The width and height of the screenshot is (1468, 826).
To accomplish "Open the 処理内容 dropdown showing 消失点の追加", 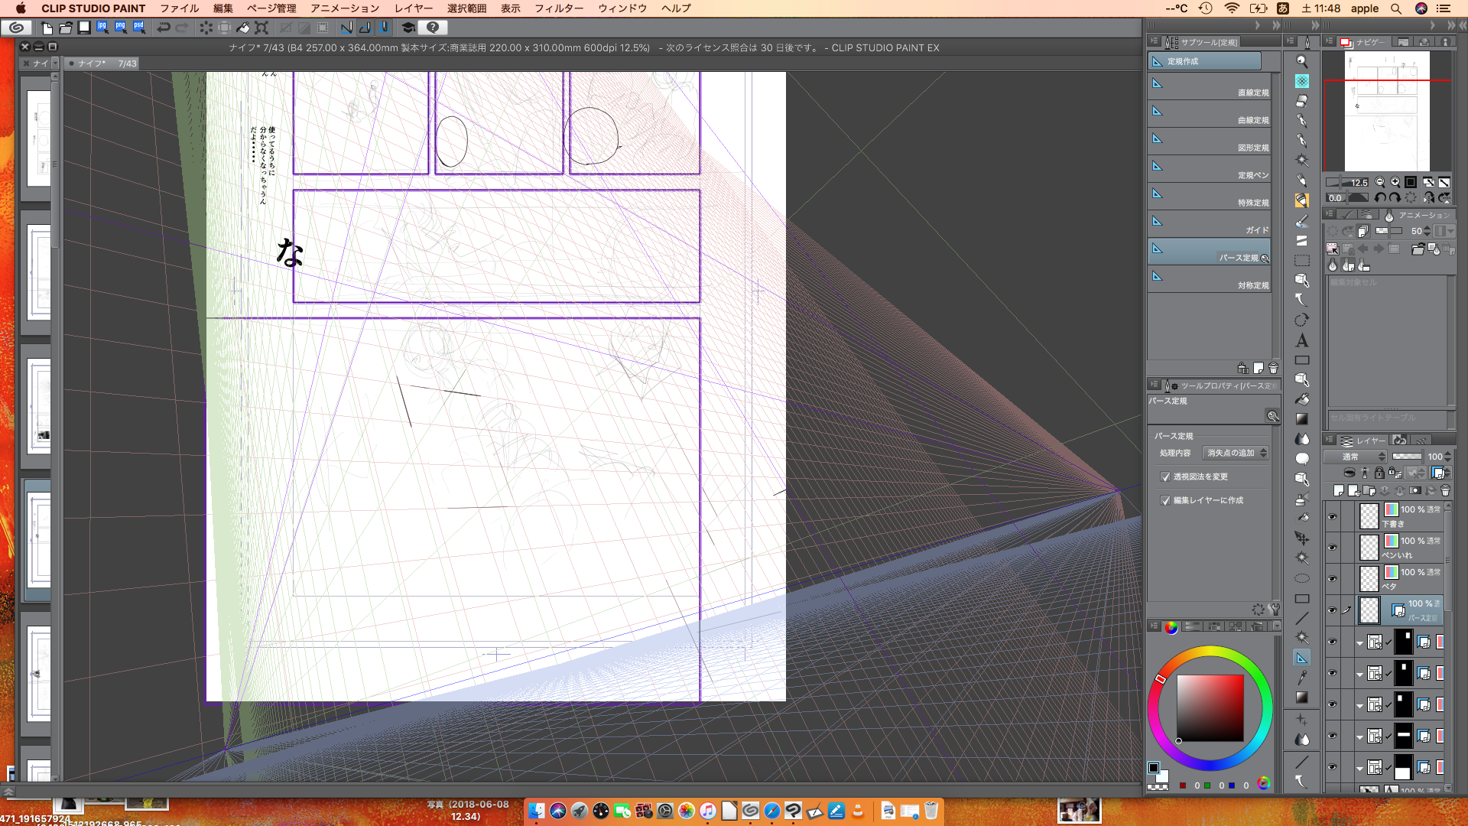I will 1235,453.
